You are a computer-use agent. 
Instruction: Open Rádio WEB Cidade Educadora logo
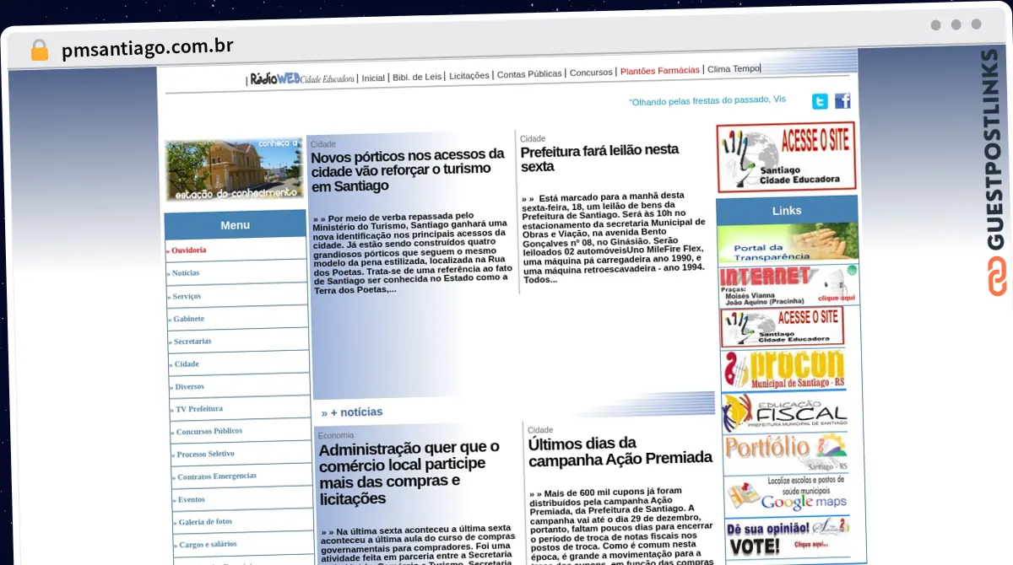tap(302, 78)
